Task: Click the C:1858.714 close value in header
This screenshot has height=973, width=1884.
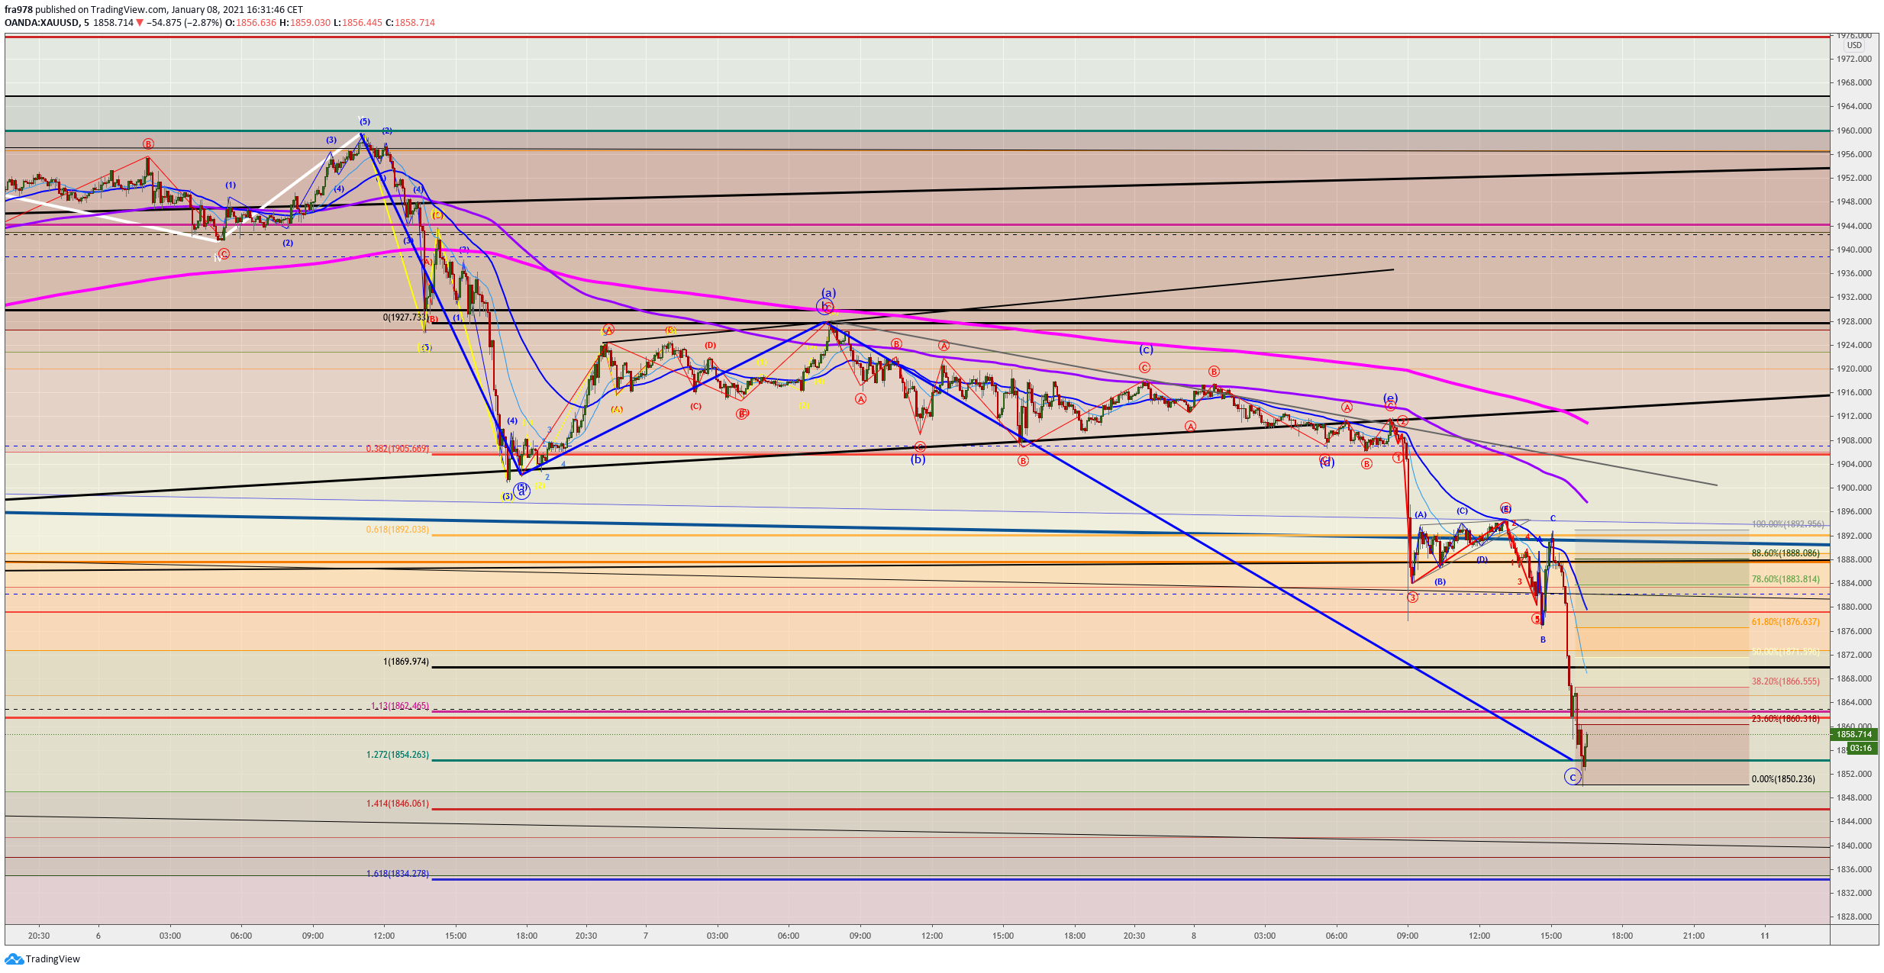Action: coord(410,23)
